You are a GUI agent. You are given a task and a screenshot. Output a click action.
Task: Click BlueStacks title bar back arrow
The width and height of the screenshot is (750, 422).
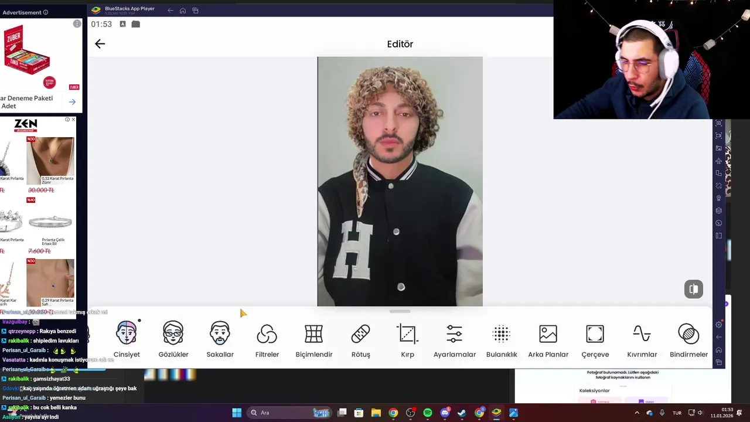(x=171, y=11)
